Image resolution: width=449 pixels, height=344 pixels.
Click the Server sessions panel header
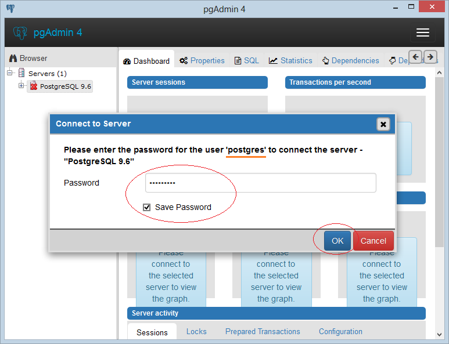pos(197,82)
